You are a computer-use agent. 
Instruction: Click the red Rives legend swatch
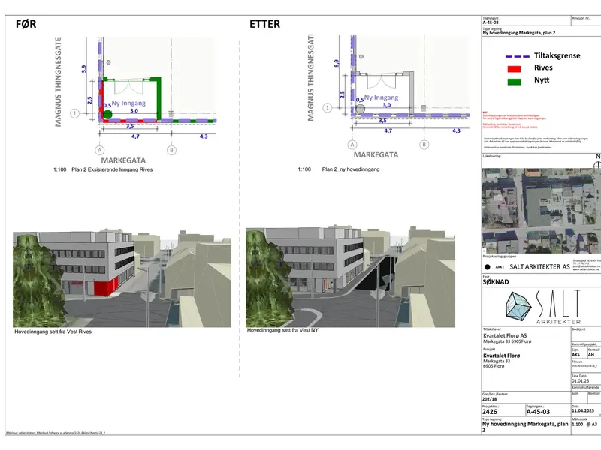coord(514,69)
